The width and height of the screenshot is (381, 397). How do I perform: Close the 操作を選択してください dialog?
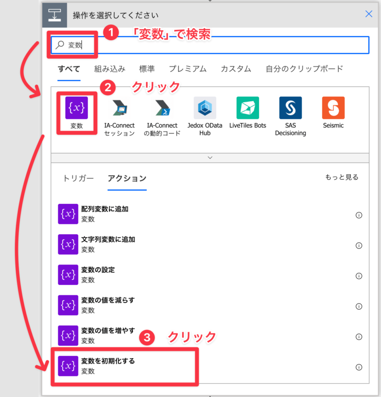369,14
